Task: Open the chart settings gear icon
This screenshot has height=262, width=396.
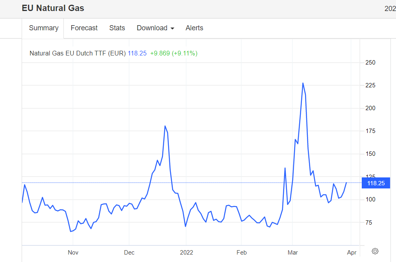Action: click(x=375, y=251)
